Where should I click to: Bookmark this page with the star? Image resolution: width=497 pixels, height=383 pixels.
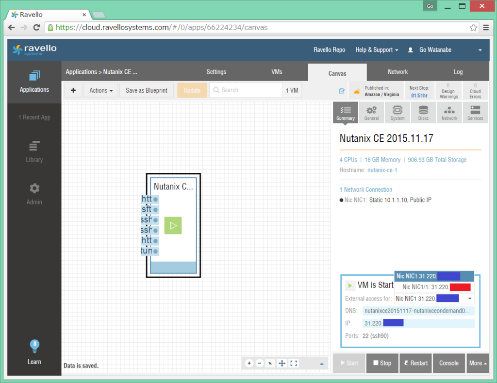(473, 28)
